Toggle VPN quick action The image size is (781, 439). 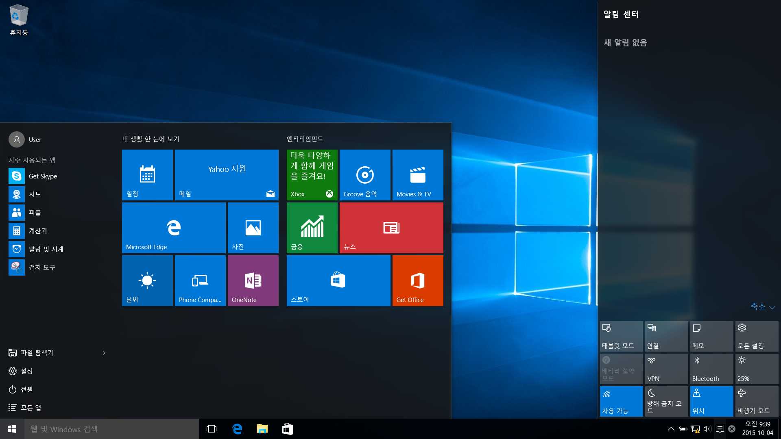coord(666,369)
